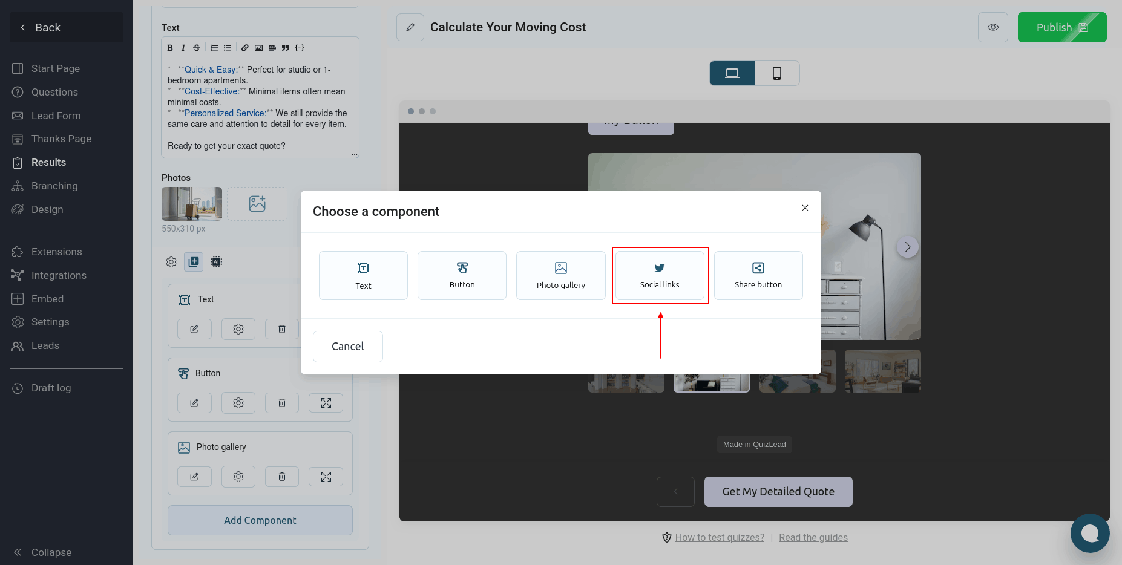Screen dimensions: 1122x565
Task: Choose the Share button component
Action: click(x=758, y=275)
